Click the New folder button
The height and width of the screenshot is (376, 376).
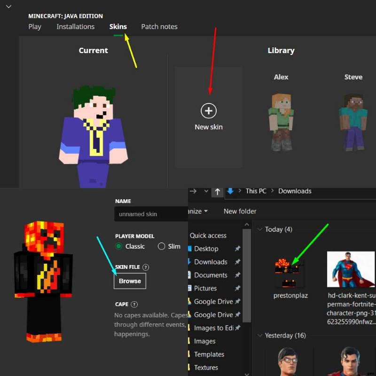240,211
